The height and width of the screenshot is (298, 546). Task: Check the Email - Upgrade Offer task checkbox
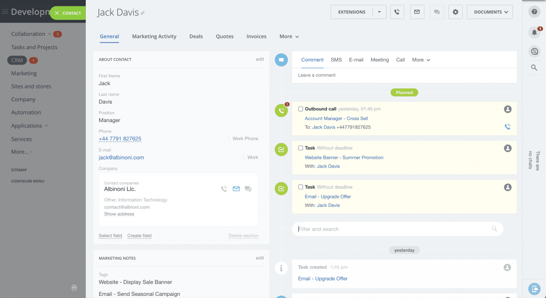pos(301,187)
